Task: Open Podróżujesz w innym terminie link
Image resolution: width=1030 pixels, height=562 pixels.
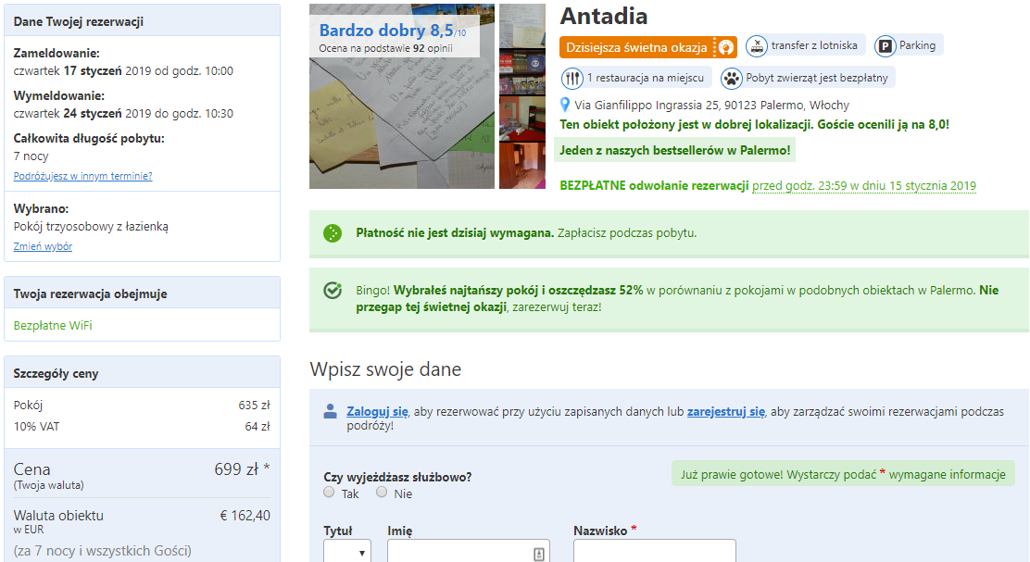Action: click(82, 176)
